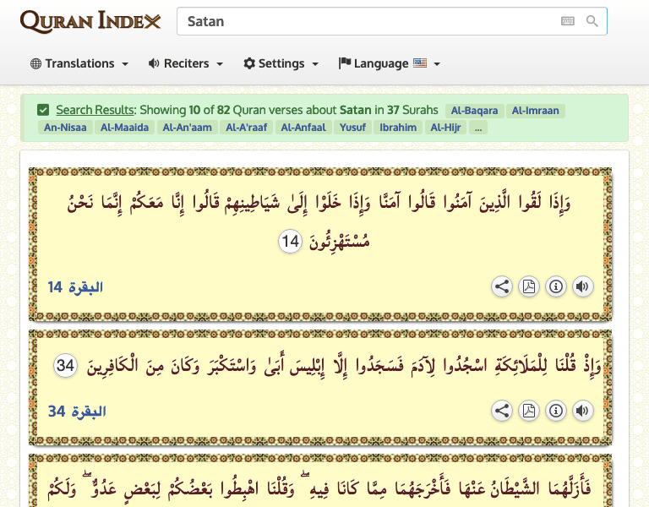
Task: Click the Search Results link
Action: tap(95, 110)
